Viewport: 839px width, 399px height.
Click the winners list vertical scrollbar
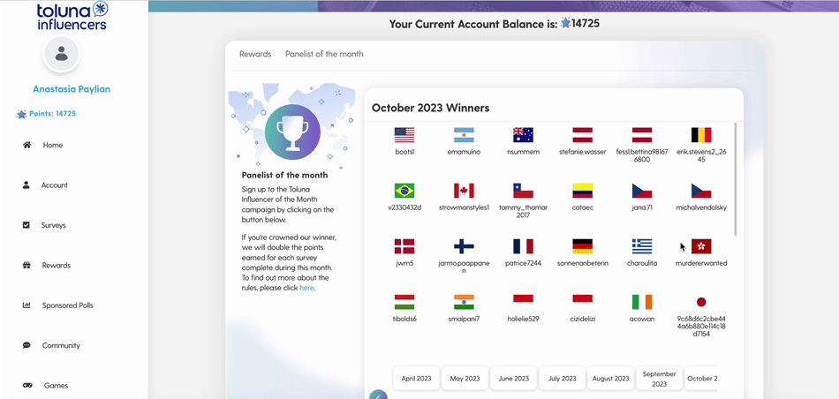(x=735, y=179)
